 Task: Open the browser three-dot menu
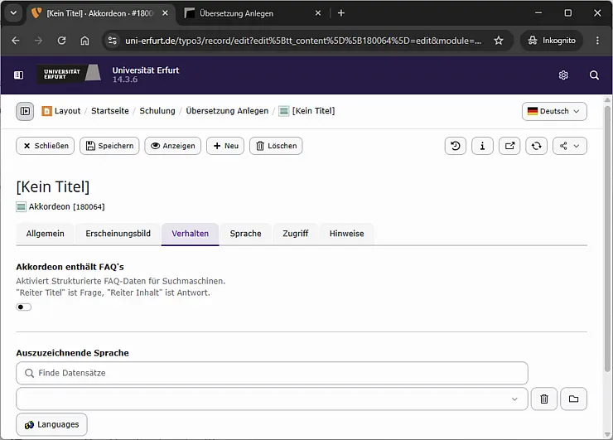(x=597, y=41)
